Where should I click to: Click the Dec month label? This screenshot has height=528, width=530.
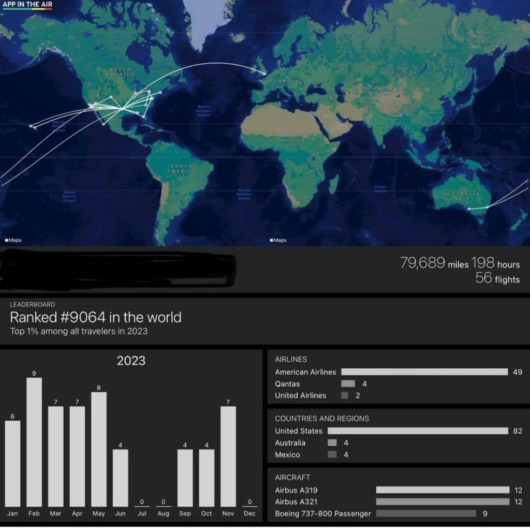pyautogui.click(x=250, y=514)
